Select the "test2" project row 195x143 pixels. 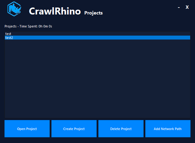[x=97, y=38]
